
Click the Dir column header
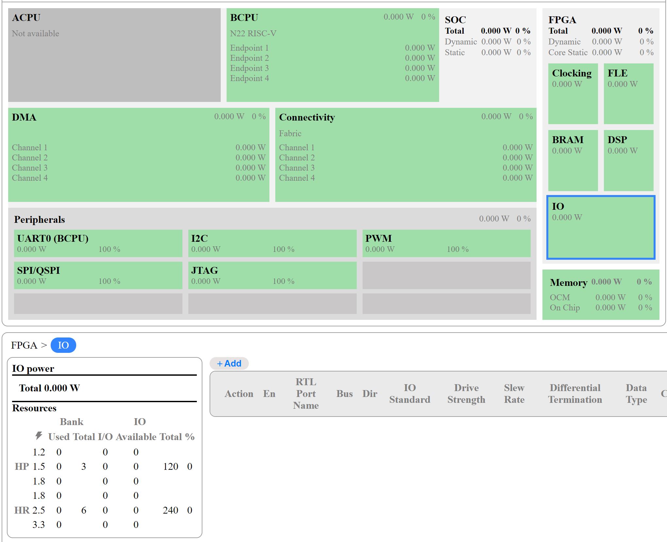(370, 394)
